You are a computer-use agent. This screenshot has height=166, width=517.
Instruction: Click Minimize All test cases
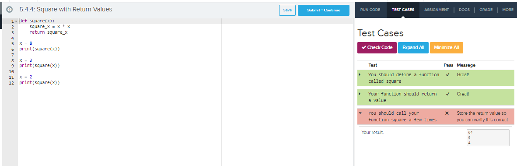(x=447, y=48)
